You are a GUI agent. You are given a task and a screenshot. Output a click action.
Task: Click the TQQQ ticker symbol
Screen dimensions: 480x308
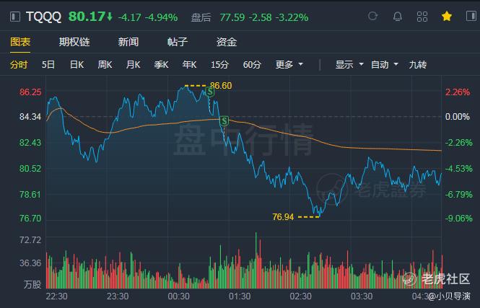tap(43, 17)
